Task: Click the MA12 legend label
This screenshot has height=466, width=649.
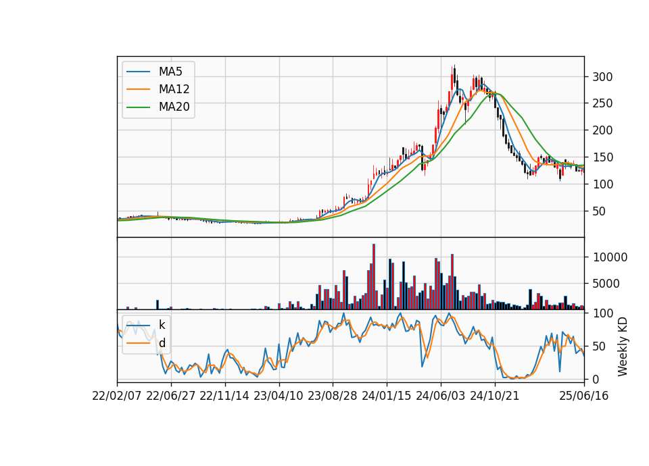Action: 174,89
